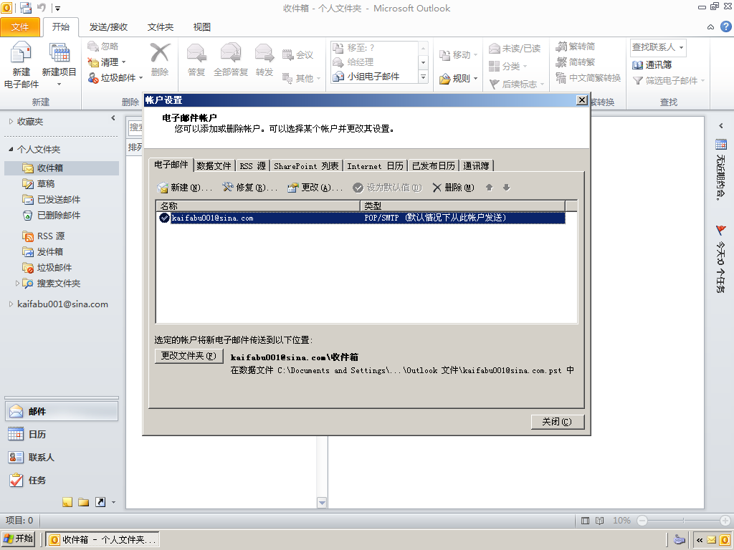Open the Calendar (日历) navigation pane
The image size is (734, 550).
point(62,434)
